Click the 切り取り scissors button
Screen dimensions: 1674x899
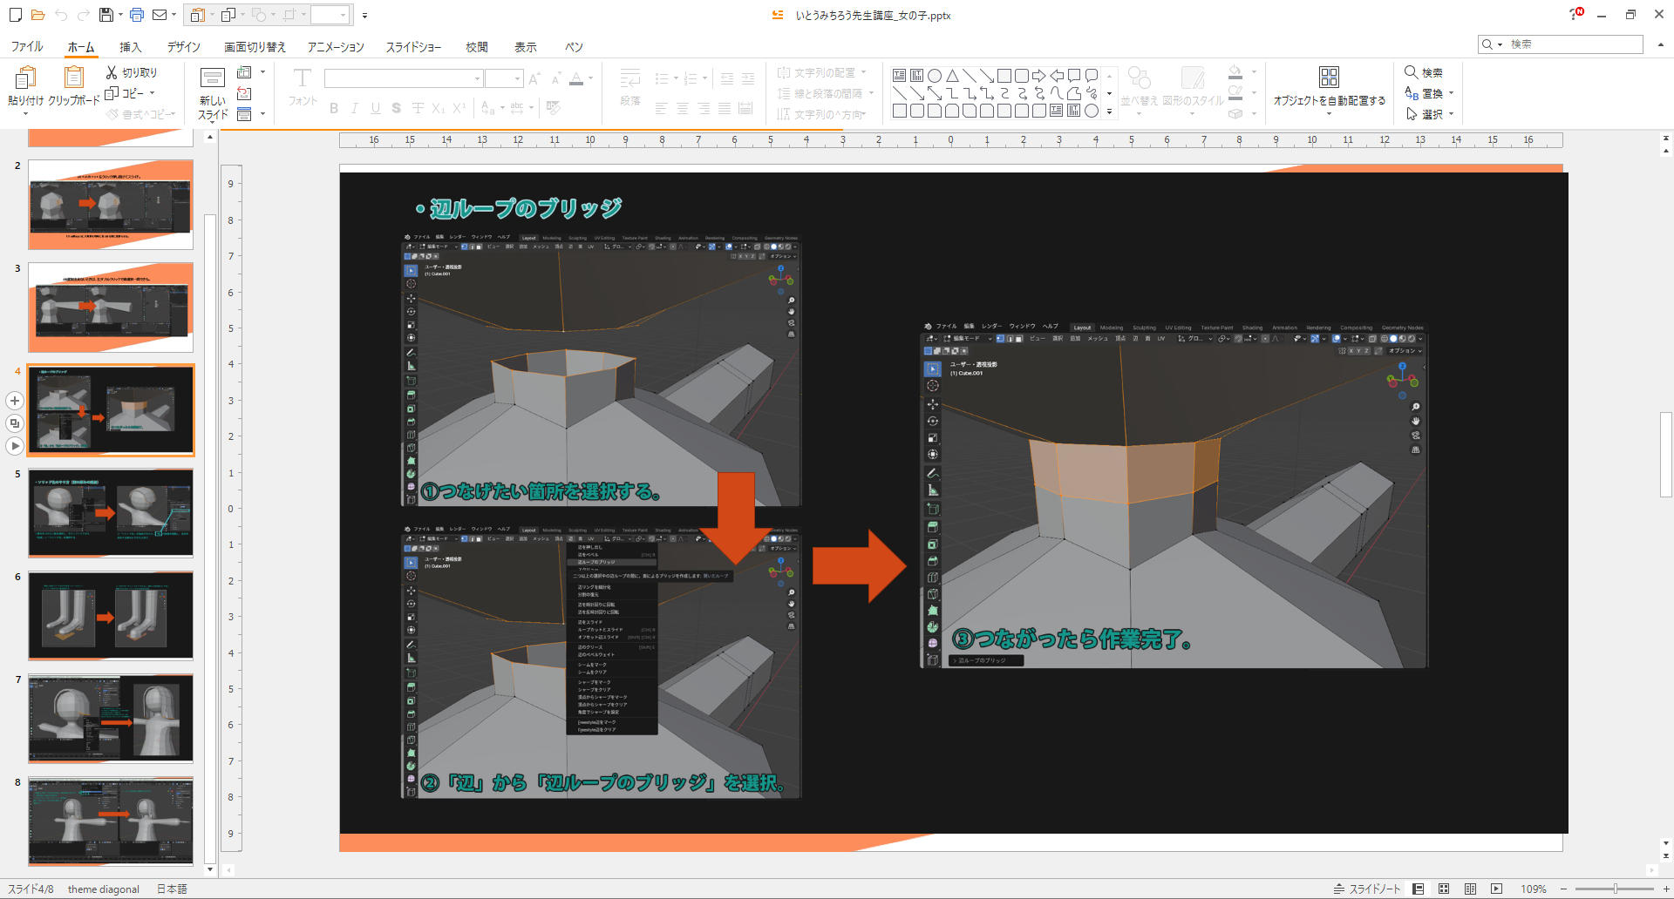131,72
